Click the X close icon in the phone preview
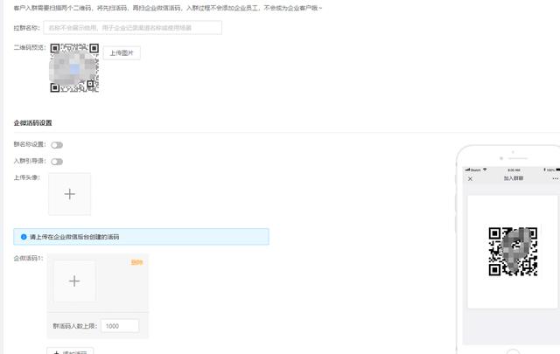560x354 pixels. [x=471, y=179]
